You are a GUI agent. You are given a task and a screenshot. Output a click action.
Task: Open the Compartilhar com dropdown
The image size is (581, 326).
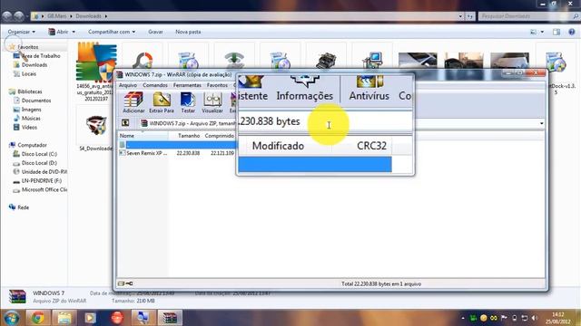click(x=112, y=32)
